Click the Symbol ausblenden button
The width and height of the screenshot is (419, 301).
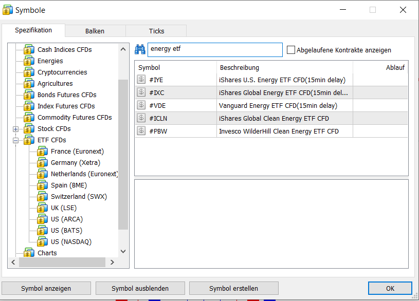point(140,289)
